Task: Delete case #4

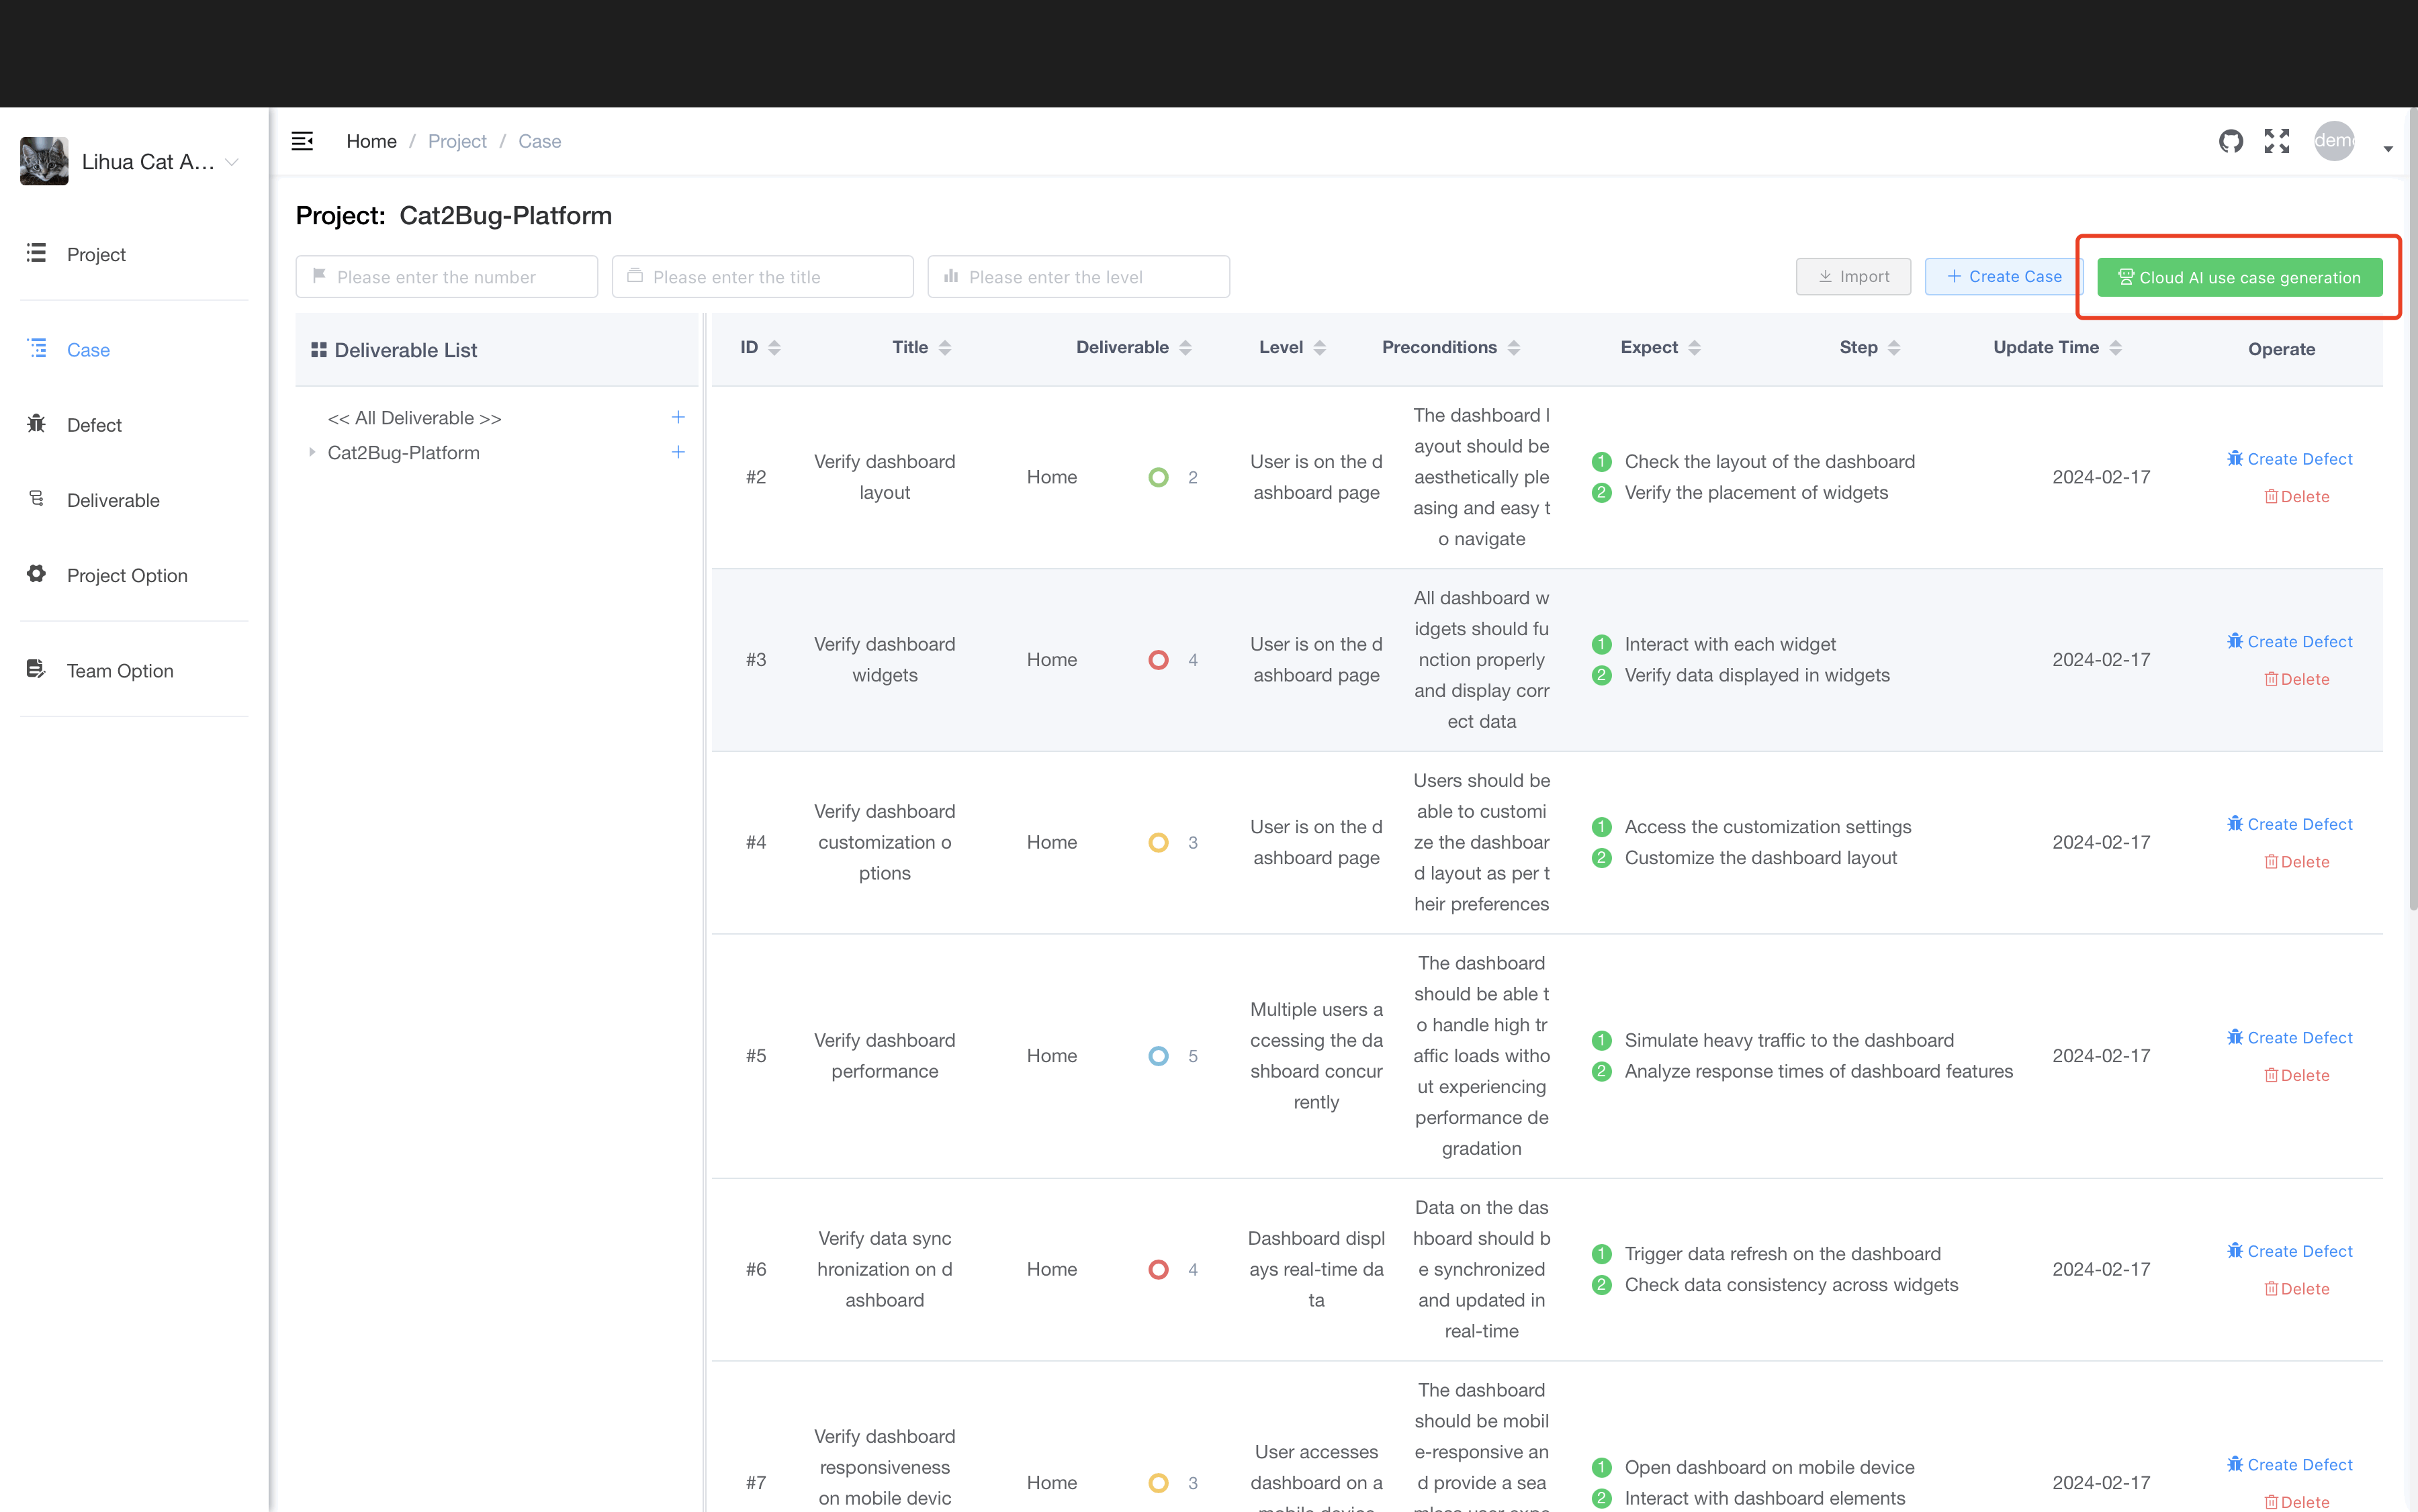Action: click(2297, 862)
